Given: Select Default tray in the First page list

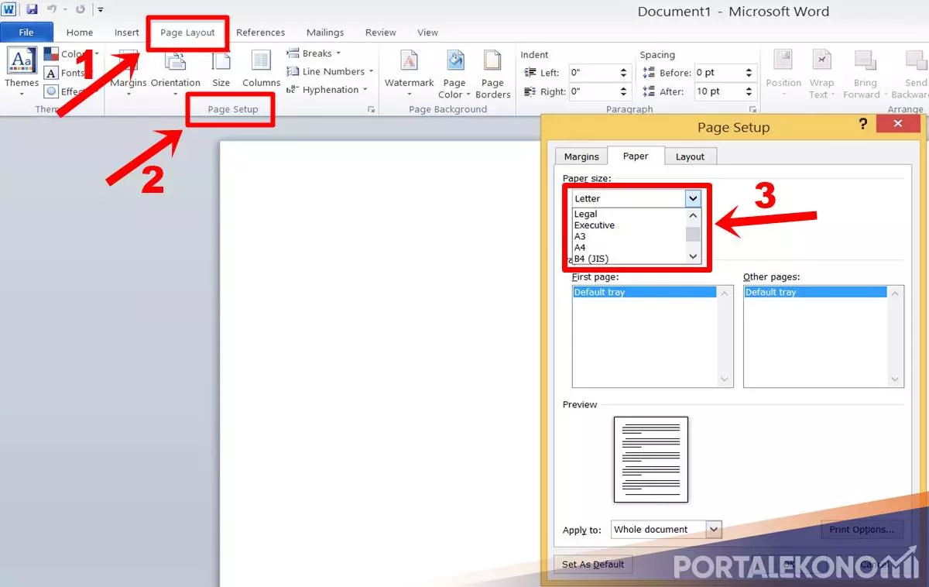Looking at the screenshot, I should (x=645, y=292).
